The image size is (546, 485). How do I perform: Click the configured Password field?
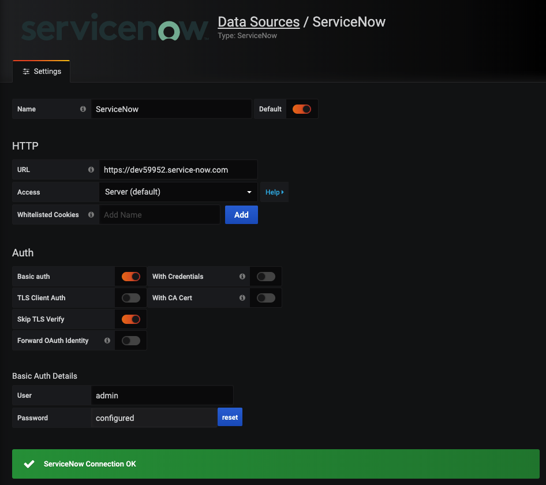pyautogui.click(x=154, y=418)
